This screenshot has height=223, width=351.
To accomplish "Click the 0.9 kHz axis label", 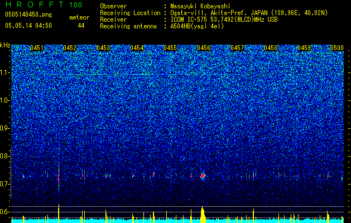I will [5, 128].
